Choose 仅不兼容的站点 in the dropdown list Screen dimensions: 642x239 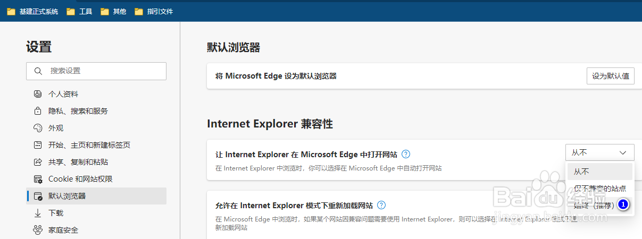[x=600, y=189]
